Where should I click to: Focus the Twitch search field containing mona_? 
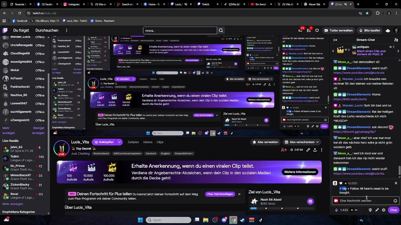point(180,30)
